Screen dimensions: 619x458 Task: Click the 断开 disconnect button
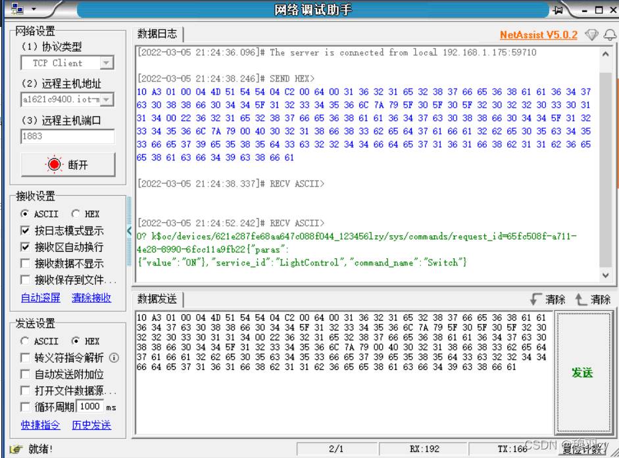(68, 164)
